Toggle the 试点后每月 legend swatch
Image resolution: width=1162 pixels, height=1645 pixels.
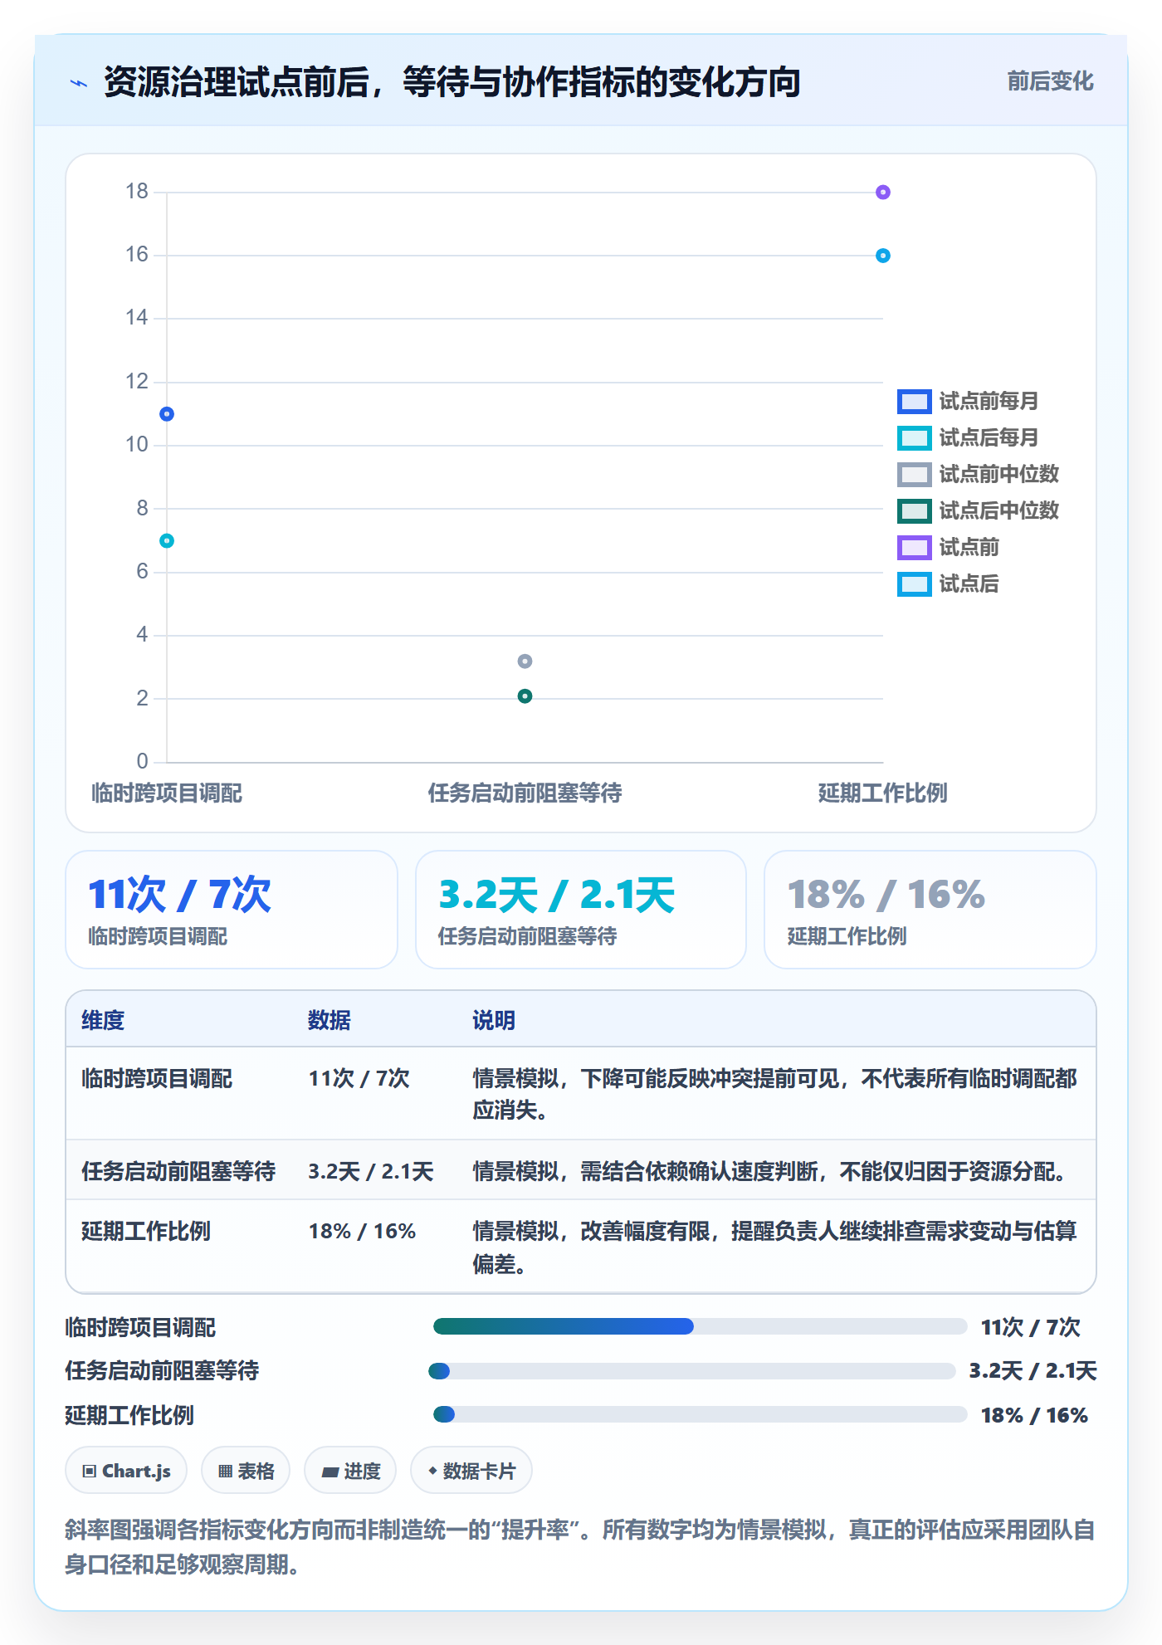point(914,438)
